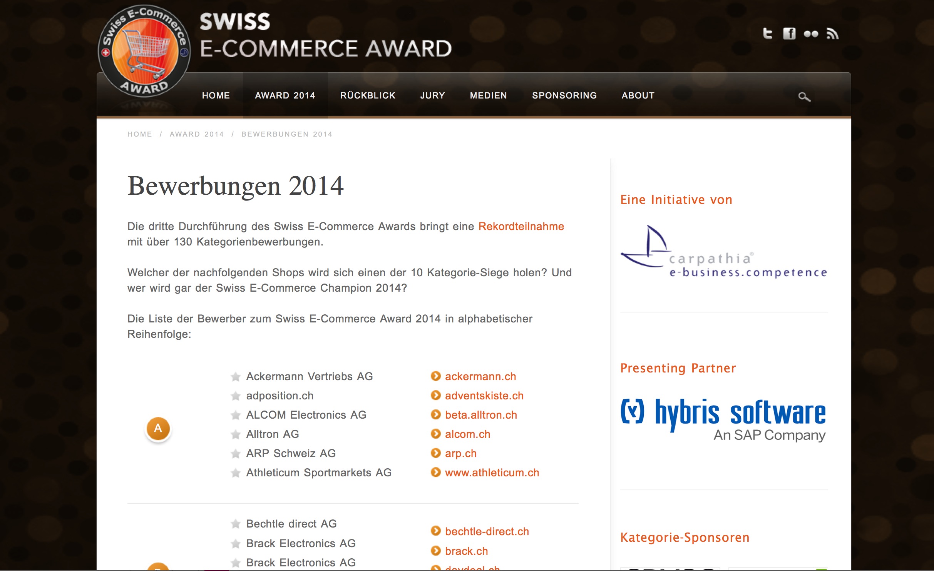The height and width of the screenshot is (571, 934).
Task: Open the Award 2014 menu
Action: coord(285,95)
